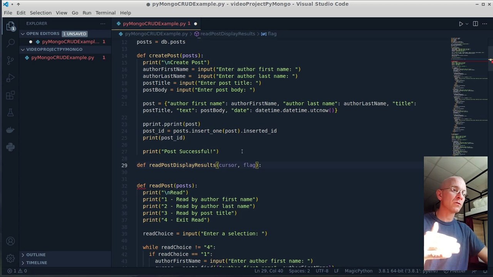Collapse the Open Editors section

pos(23,34)
